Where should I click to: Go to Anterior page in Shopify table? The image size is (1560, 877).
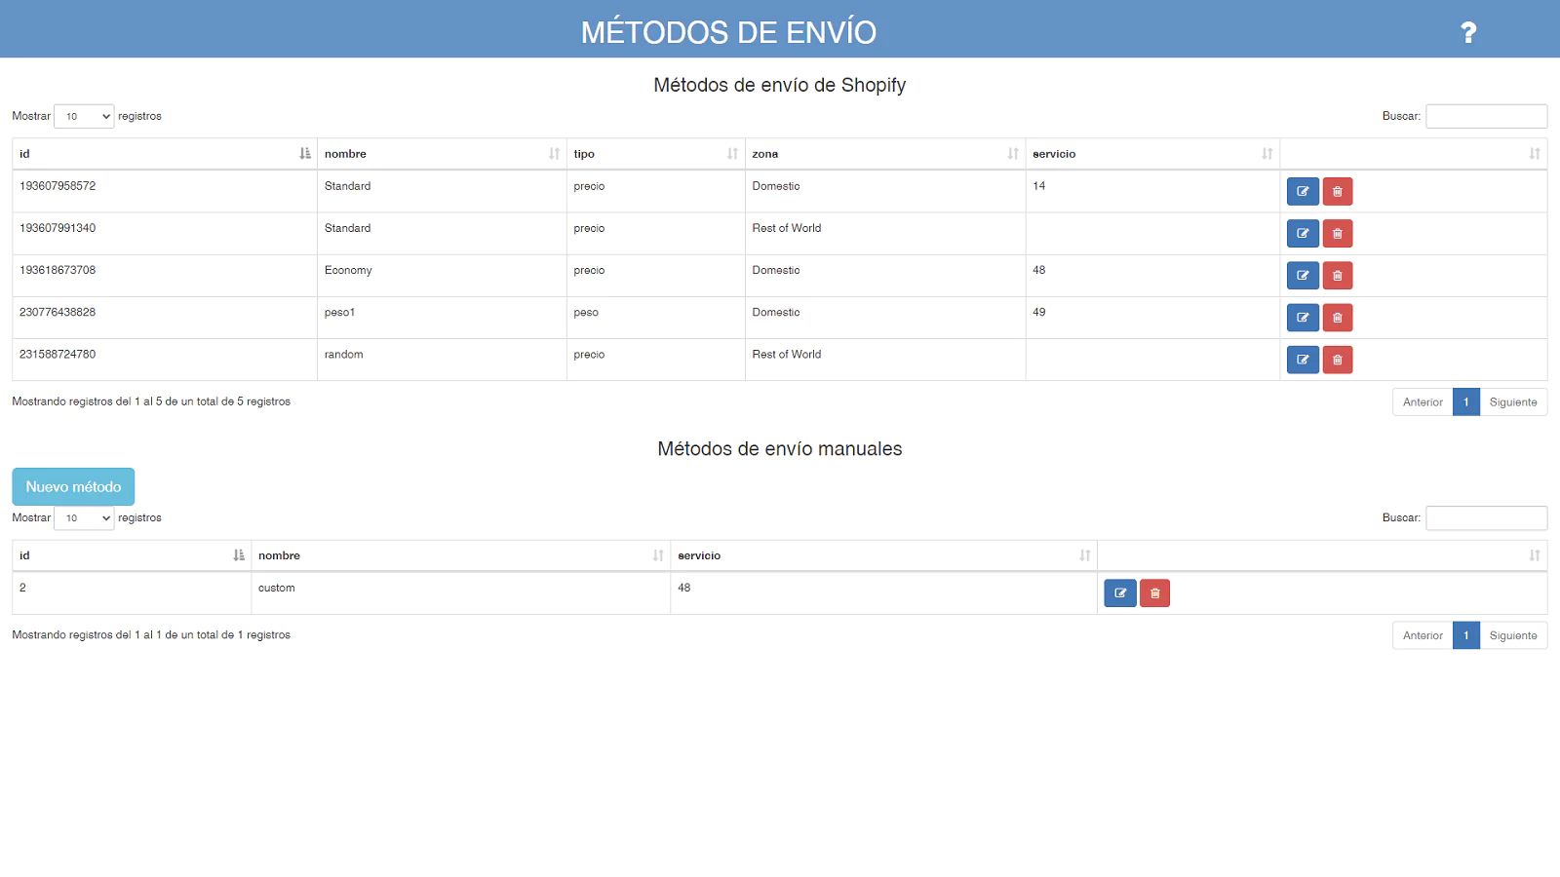click(x=1423, y=402)
